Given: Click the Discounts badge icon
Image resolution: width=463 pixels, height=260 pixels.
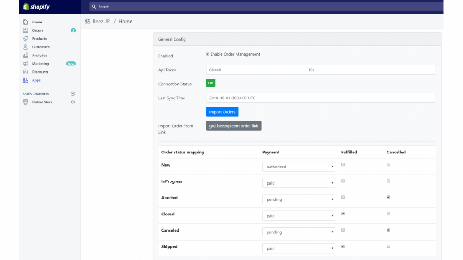Looking at the screenshot, I should [x=25, y=72].
